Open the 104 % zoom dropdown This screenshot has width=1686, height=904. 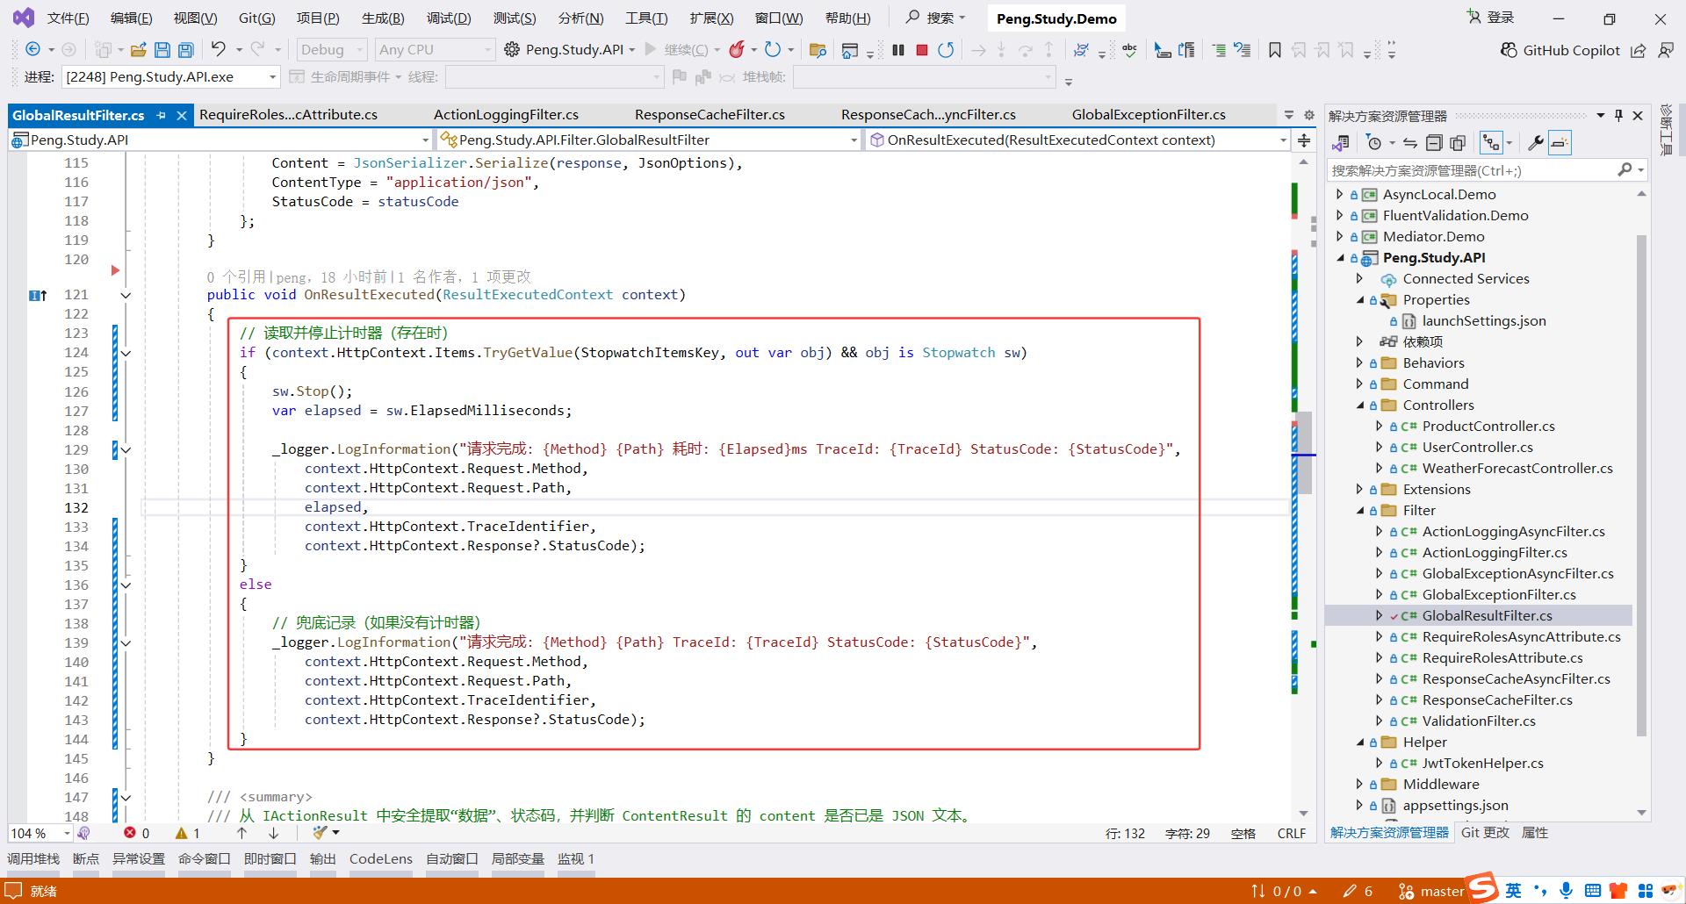click(40, 833)
